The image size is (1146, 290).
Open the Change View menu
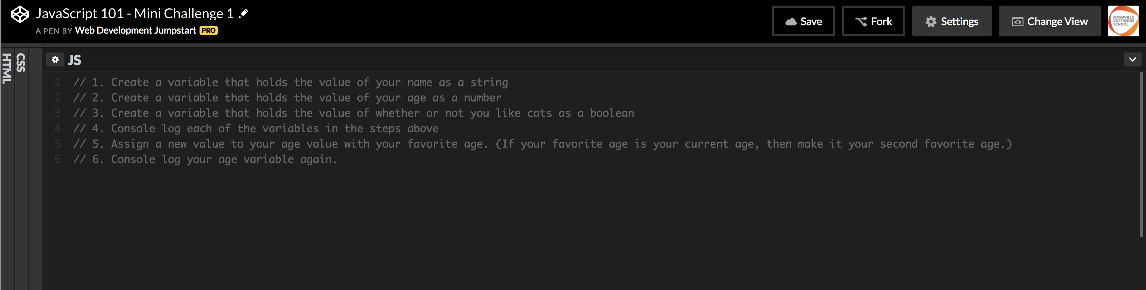click(1049, 21)
